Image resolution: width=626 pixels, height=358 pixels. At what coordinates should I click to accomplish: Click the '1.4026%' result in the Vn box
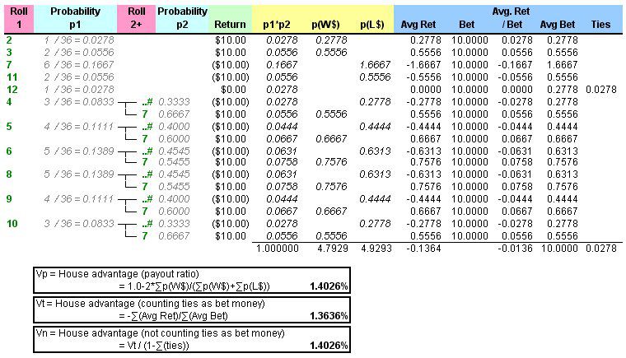(x=329, y=345)
